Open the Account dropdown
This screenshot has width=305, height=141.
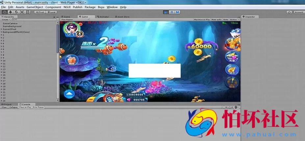pyautogui.click(x=299, y=12)
